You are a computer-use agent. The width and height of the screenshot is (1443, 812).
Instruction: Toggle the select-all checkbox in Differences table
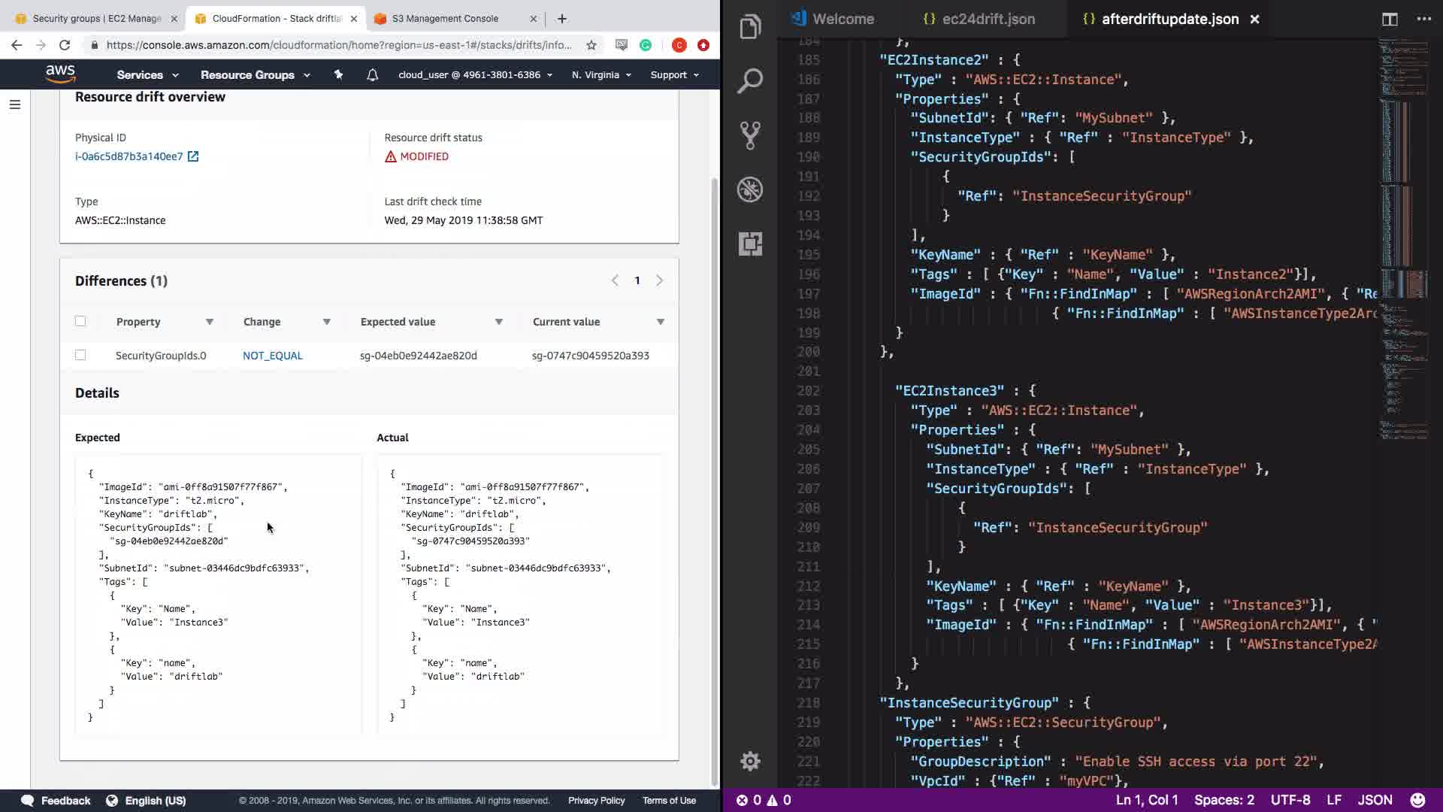80,321
